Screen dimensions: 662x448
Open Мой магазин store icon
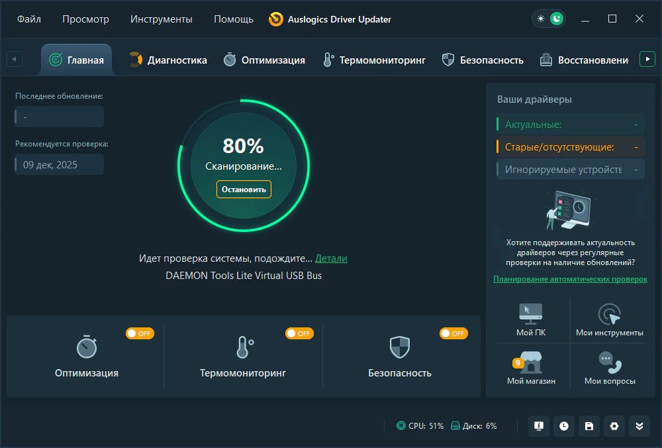point(531,363)
